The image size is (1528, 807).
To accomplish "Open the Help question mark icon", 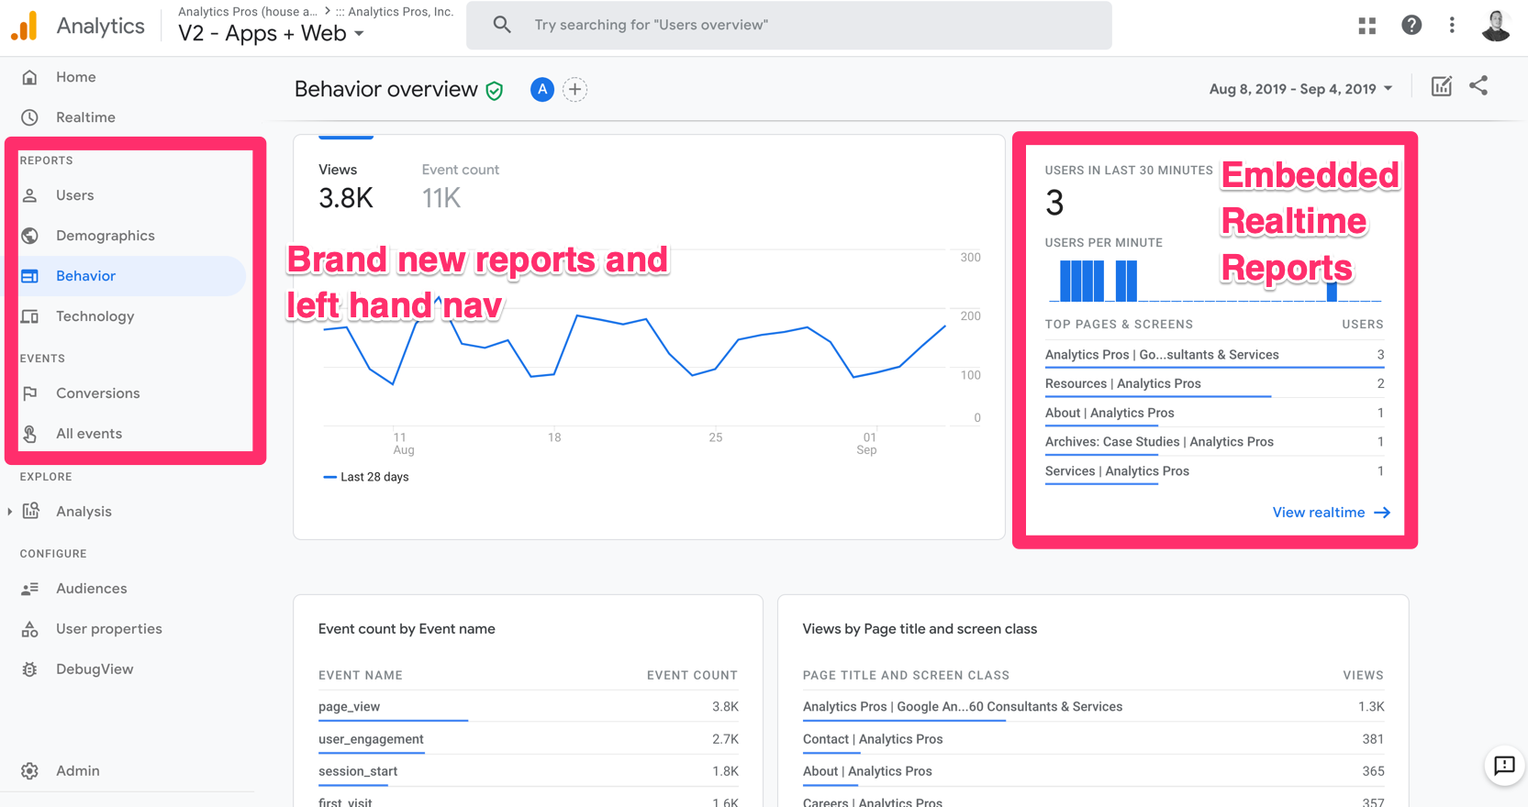I will click(1411, 25).
